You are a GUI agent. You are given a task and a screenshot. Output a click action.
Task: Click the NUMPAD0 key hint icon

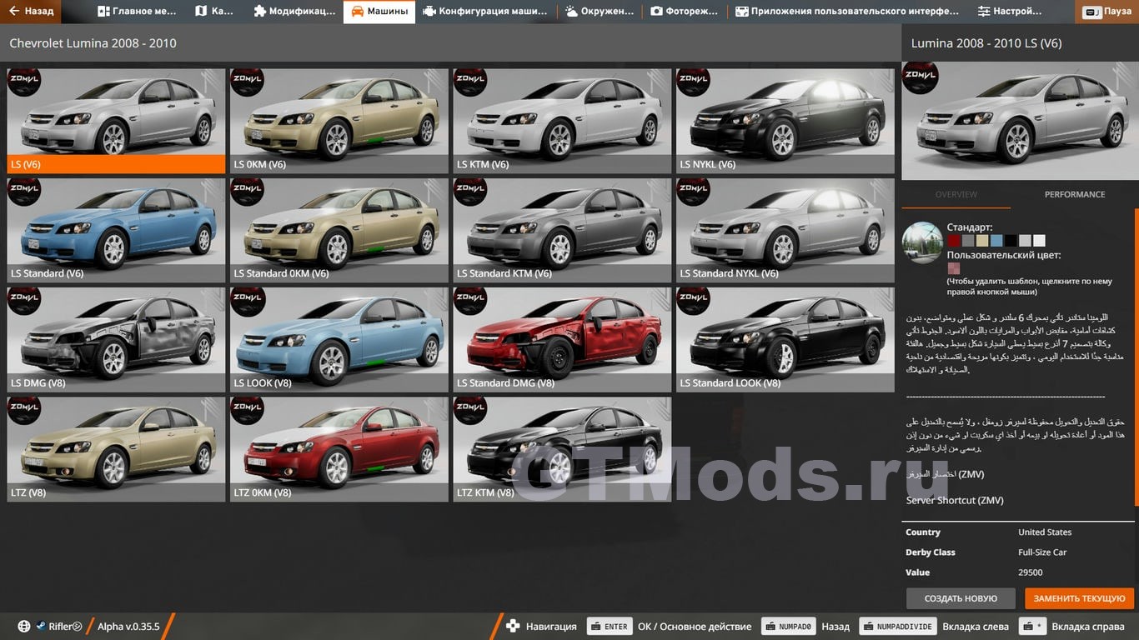(x=786, y=627)
